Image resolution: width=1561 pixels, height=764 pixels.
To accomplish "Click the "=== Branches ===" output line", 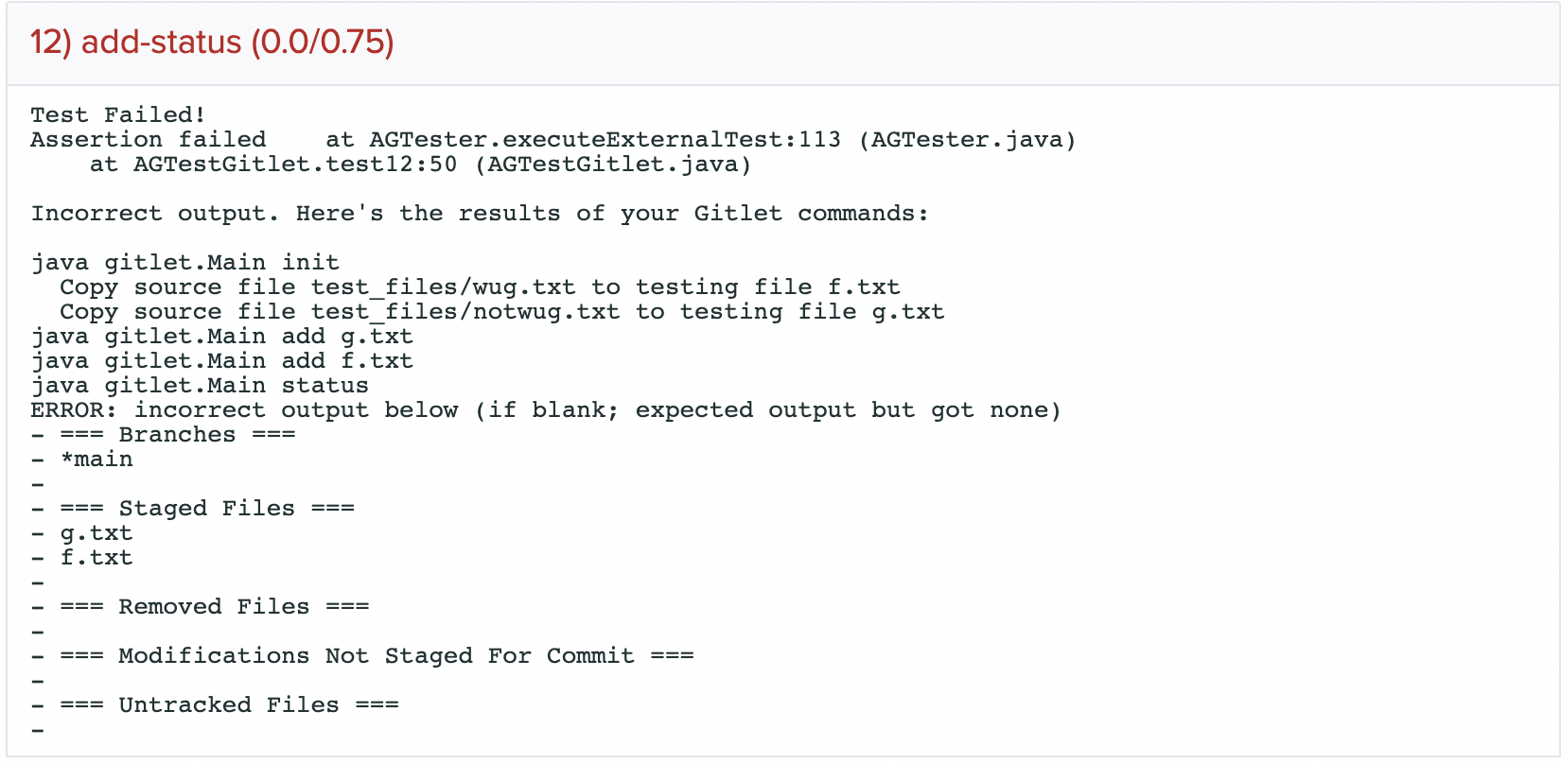I will coord(178,435).
